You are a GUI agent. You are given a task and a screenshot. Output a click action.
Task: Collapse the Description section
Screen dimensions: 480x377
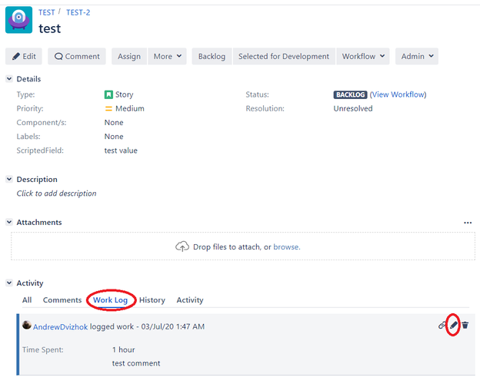[x=9, y=179]
